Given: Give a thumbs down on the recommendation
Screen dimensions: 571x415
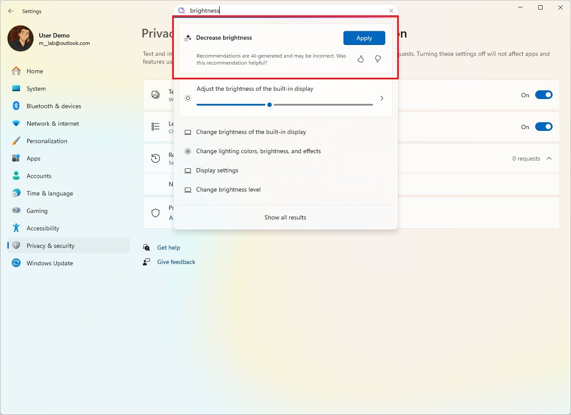Looking at the screenshot, I should tap(377, 58).
